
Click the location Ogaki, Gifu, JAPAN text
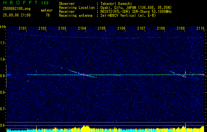pyautogui.click(x=136, y=8)
